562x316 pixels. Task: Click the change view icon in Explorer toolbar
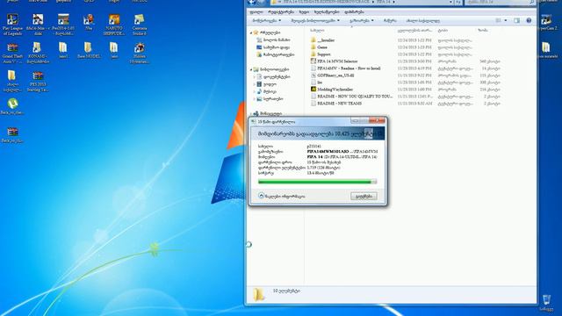coord(498,20)
